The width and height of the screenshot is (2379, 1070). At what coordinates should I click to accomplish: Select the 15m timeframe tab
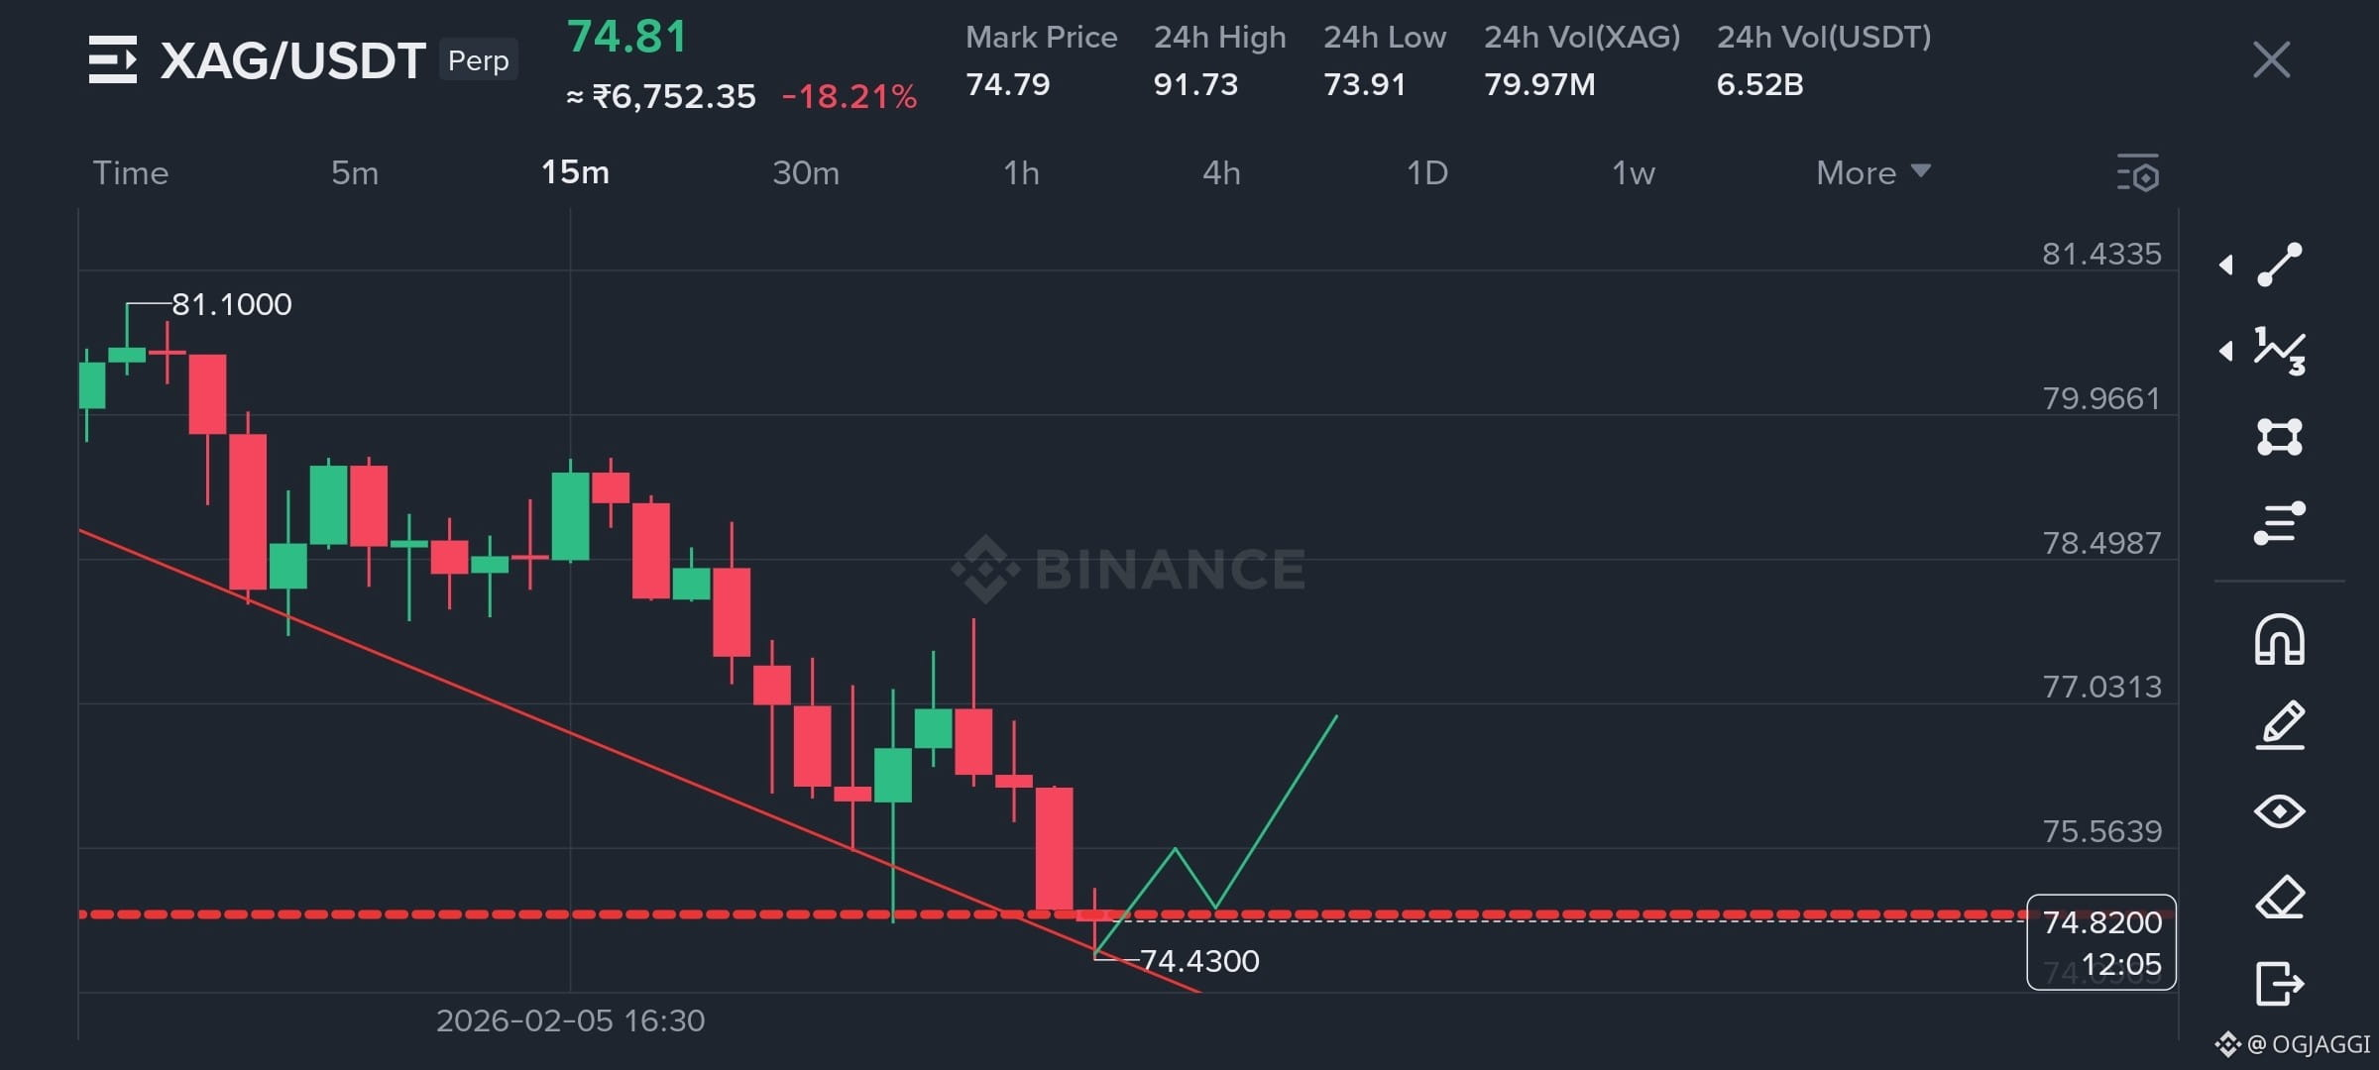tap(575, 173)
